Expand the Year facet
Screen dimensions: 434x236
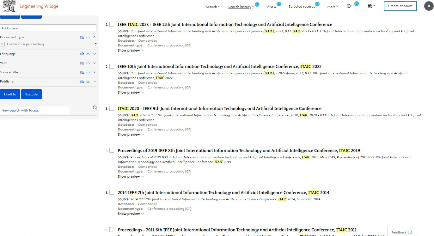coord(95,63)
